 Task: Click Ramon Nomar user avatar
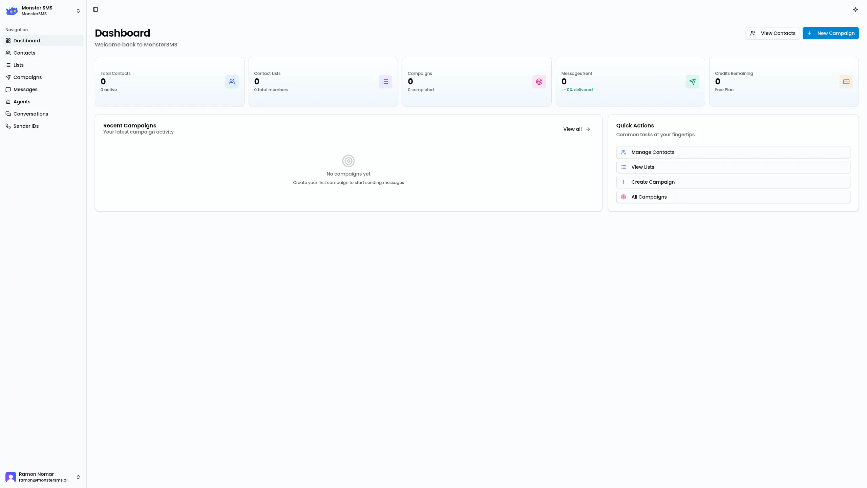click(x=11, y=477)
